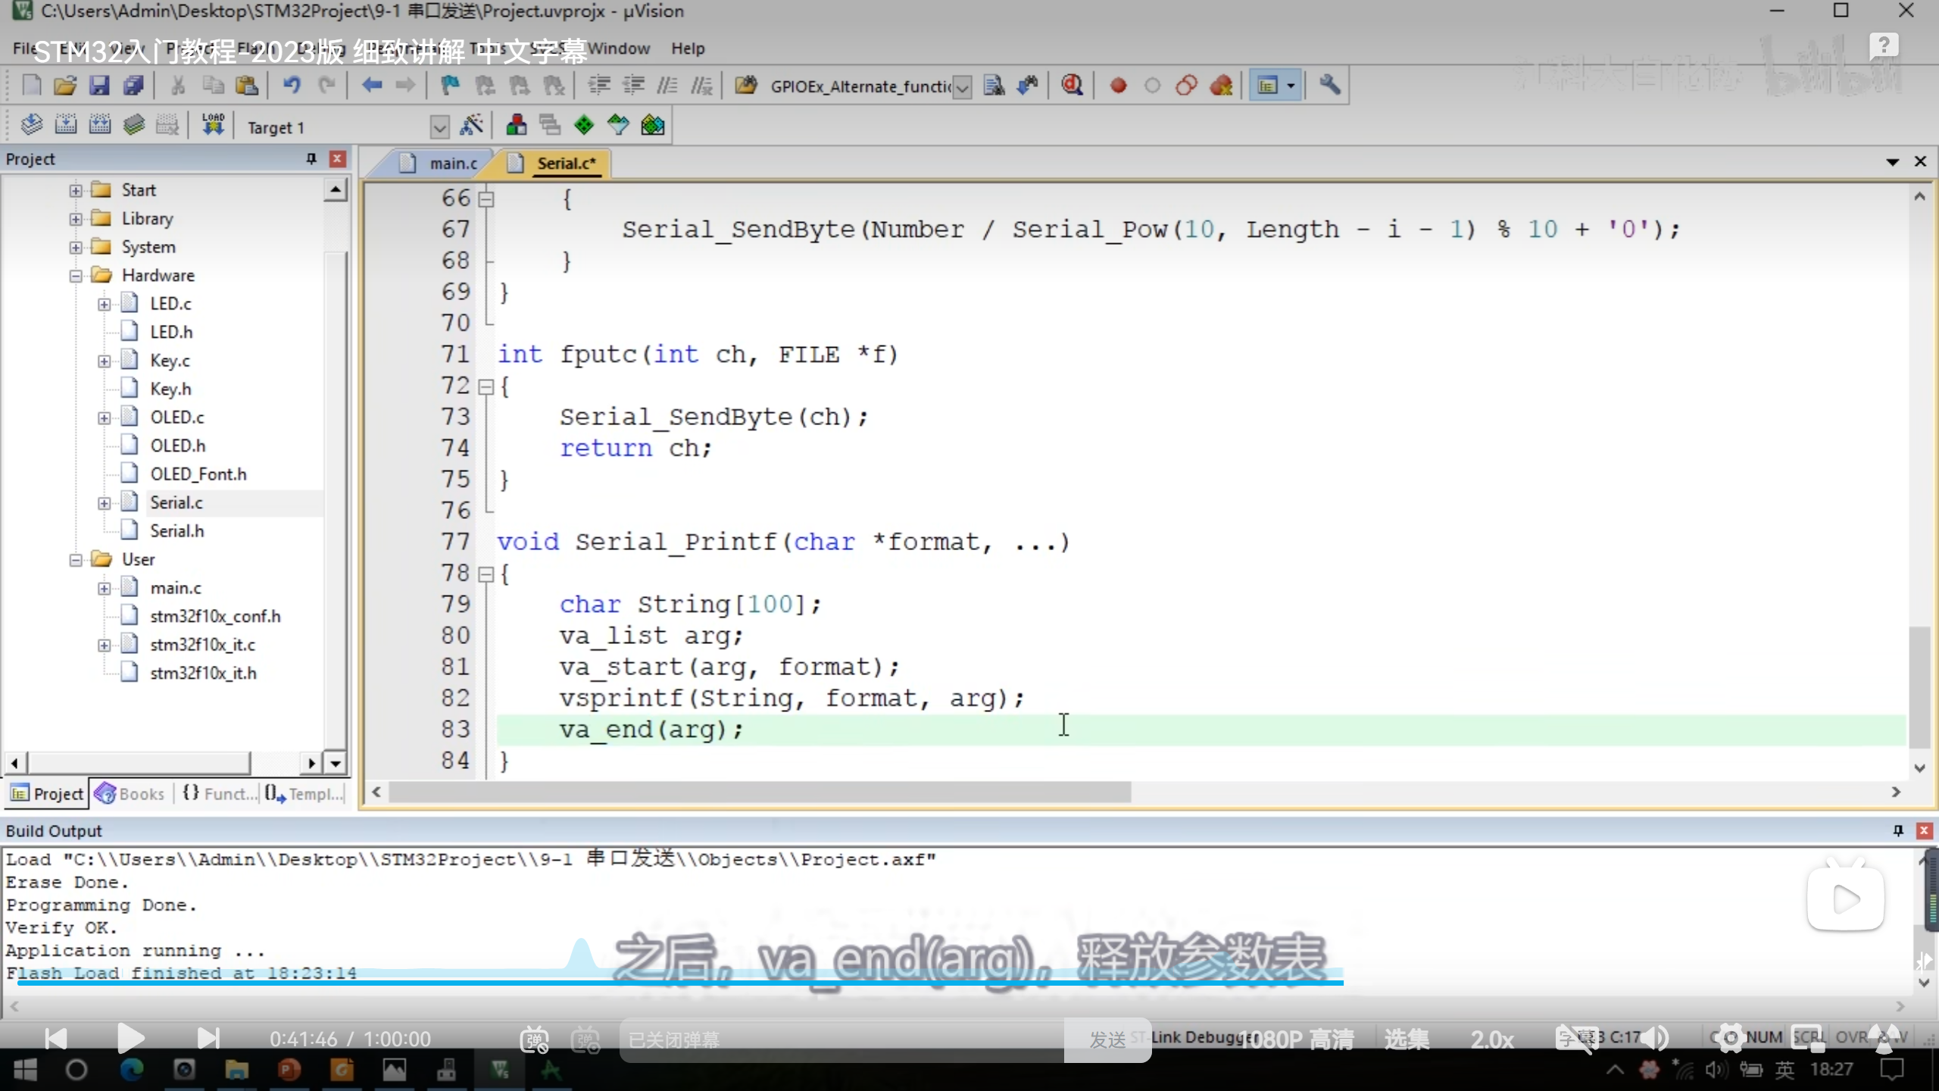The width and height of the screenshot is (1939, 1091).
Task: Open Serial.h in project tree
Action: tap(176, 531)
